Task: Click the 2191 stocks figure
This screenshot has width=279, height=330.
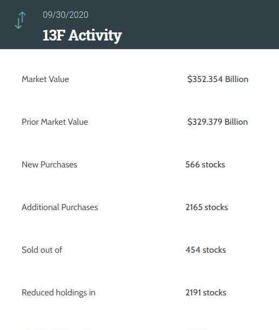Action: [206, 293]
